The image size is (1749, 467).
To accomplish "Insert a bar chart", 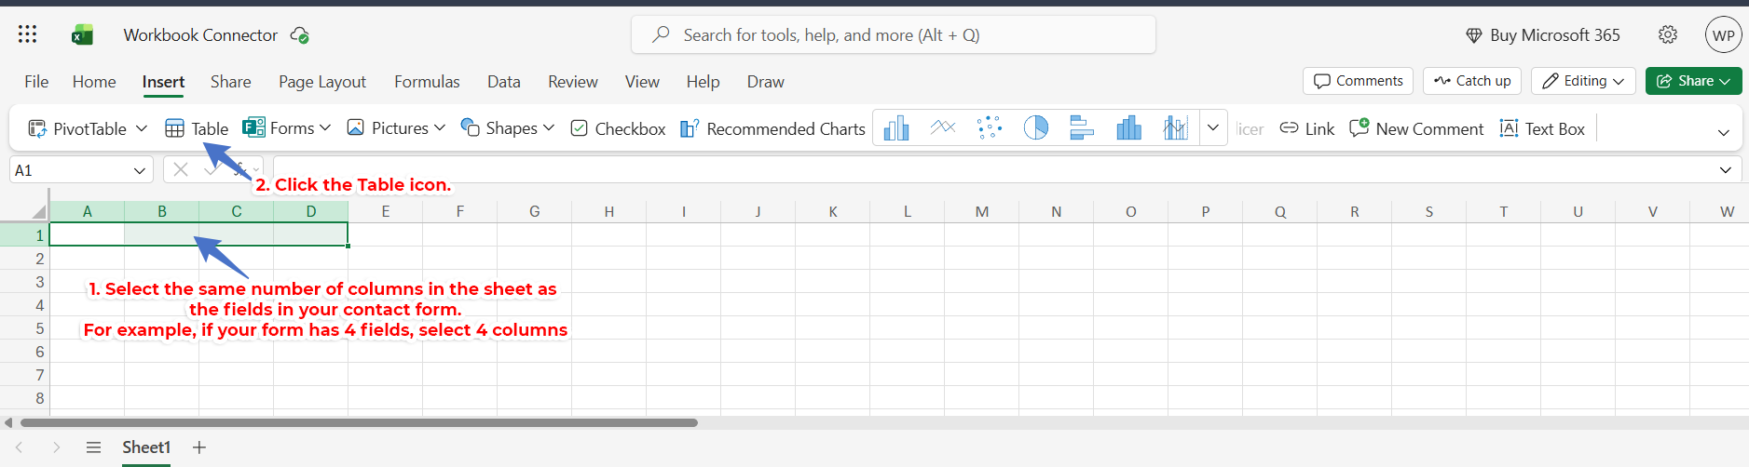I will coord(1082,127).
